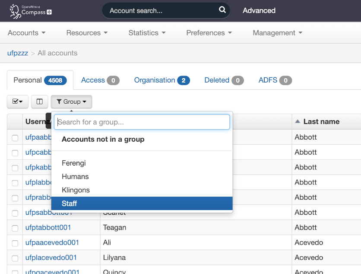This screenshot has height=274, width=361.
Task: Expand the Accounts menu
Action: click(x=26, y=33)
